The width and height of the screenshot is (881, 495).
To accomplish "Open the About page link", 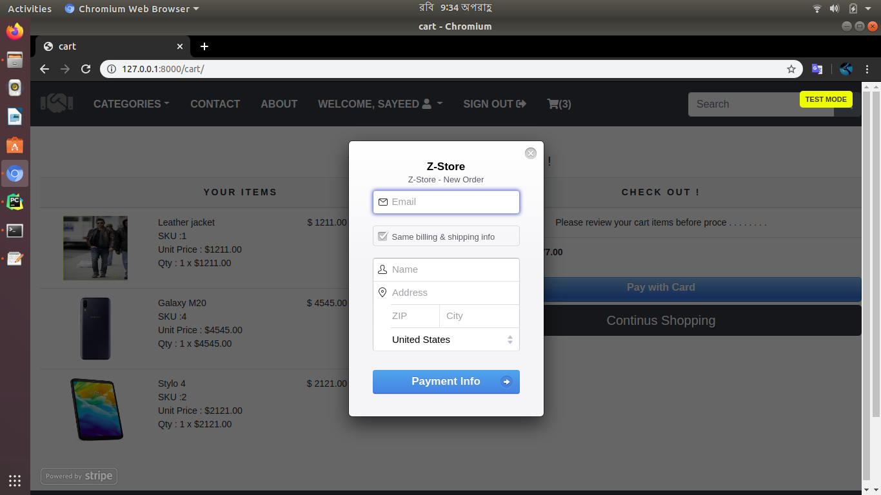I will coord(279,104).
